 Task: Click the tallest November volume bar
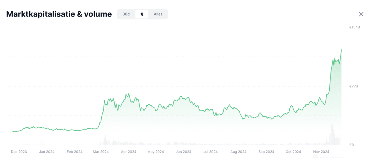[332, 135]
